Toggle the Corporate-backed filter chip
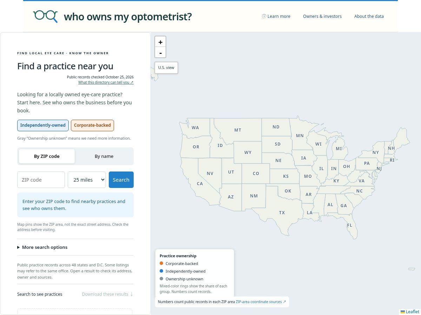Viewport: 421px width, 315px height. coord(92,125)
